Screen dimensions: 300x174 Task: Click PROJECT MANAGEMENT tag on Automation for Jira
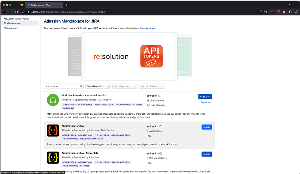92,139
